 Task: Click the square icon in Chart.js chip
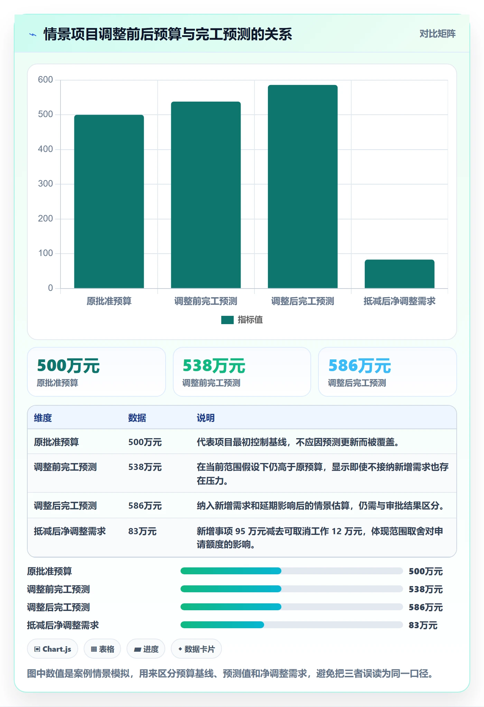click(37, 649)
